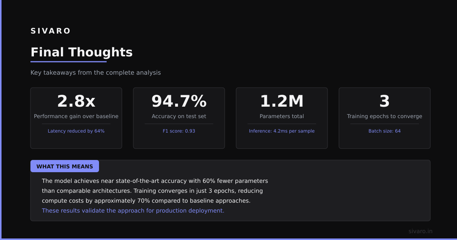This screenshot has width=457, height=240.
Task: Select the Batch size: 64 note
Action: coord(385,131)
